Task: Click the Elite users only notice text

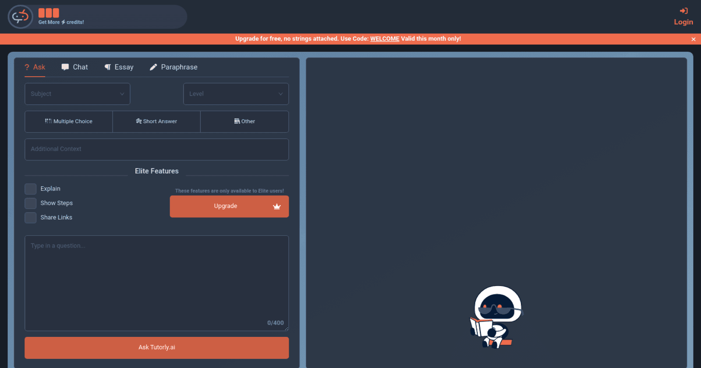Action: pyautogui.click(x=230, y=191)
